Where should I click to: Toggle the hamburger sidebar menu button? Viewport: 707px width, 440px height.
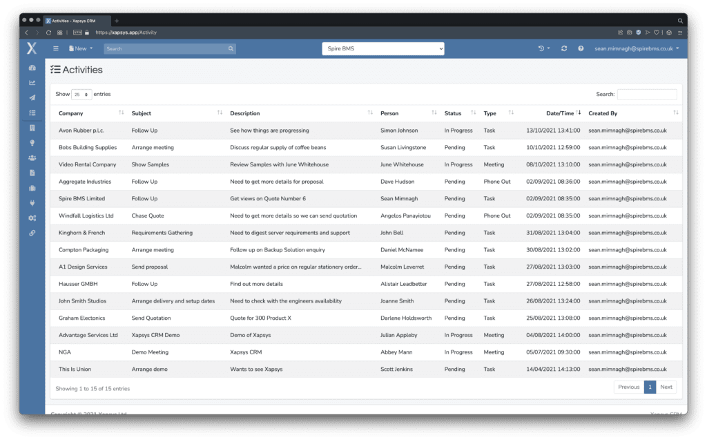point(56,49)
